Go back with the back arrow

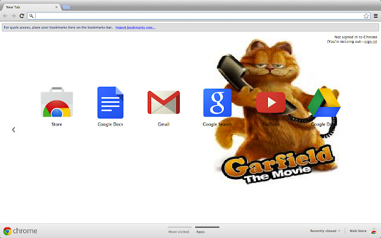pos(5,16)
